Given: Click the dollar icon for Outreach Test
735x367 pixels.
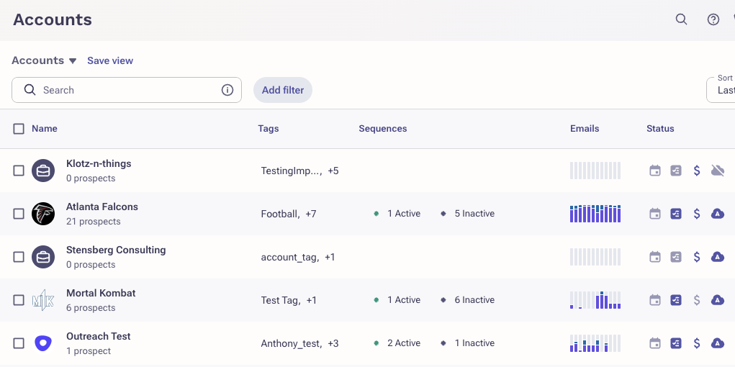Looking at the screenshot, I should (697, 343).
